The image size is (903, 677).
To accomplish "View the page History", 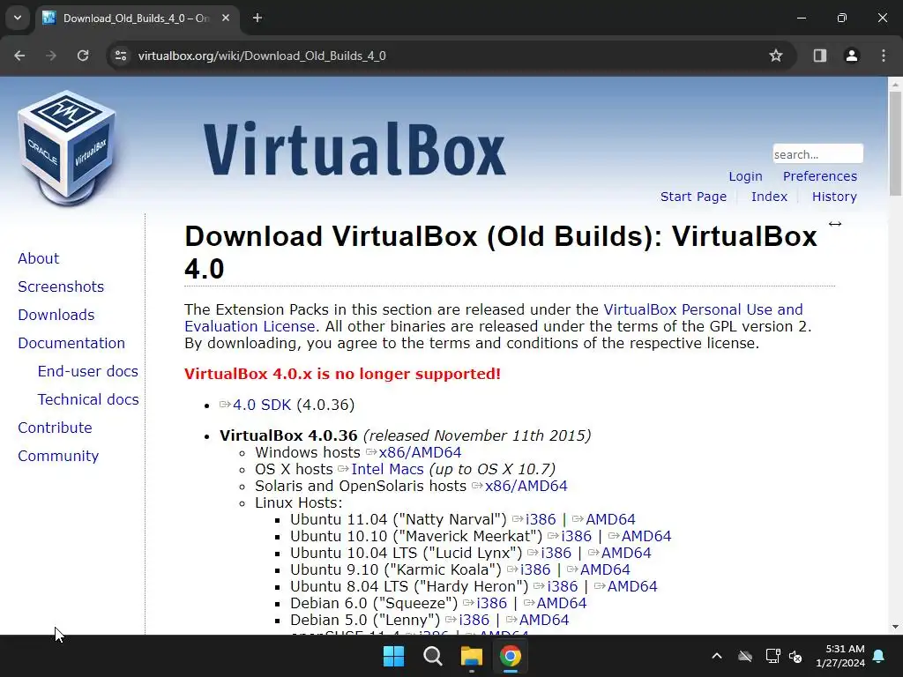I will coord(834,197).
